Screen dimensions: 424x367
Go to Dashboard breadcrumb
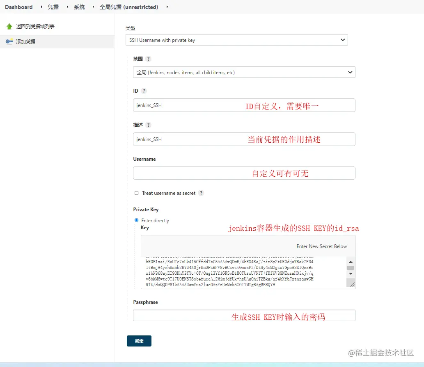(18, 7)
